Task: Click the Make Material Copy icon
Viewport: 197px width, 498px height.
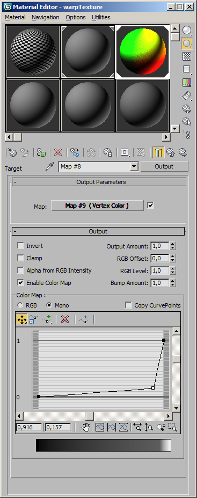Action: [75, 153]
